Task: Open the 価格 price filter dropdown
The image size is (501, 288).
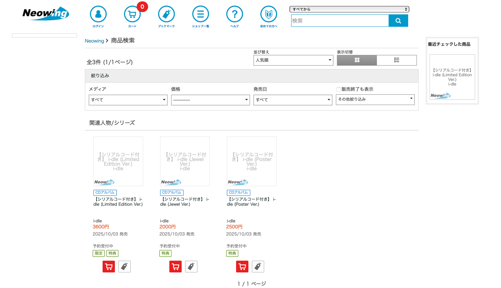Action: pos(210,100)
